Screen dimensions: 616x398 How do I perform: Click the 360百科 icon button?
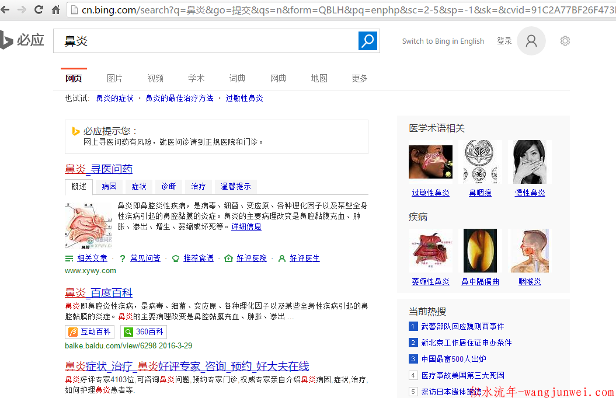click(144, 332)
